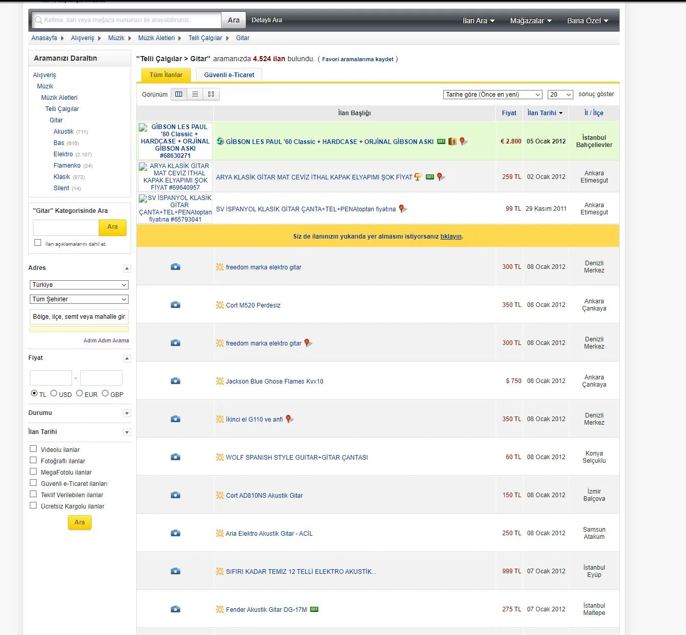Click the package icon on Gibson Les Paul listing
Screen dimensions: 686x635
[x=452, y=141]
